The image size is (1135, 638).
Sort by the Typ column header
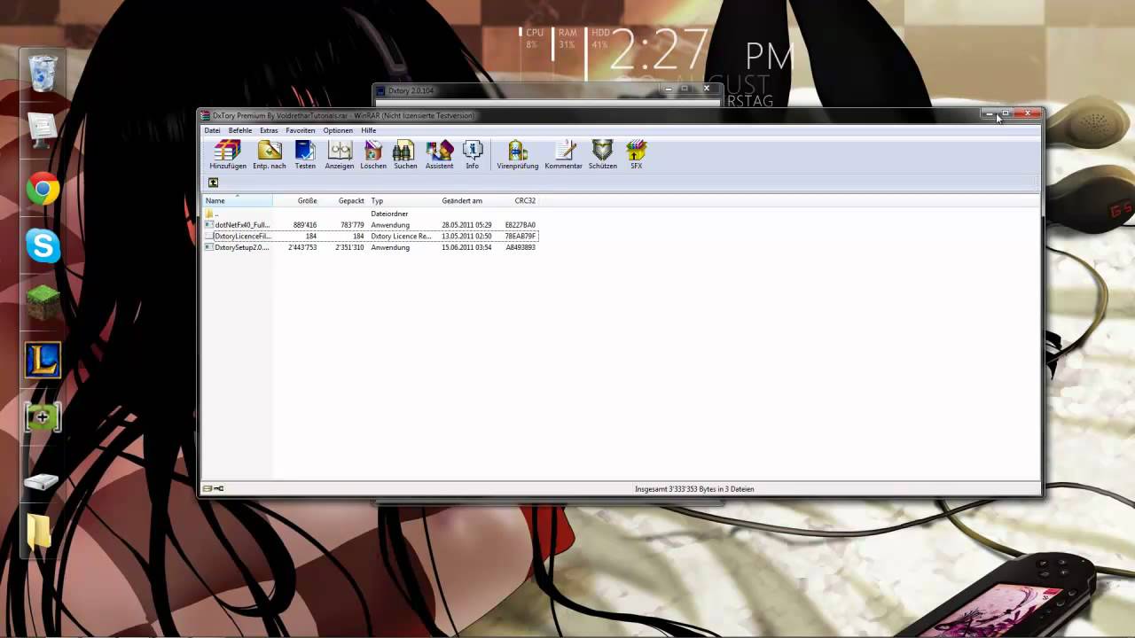(402, 200)
